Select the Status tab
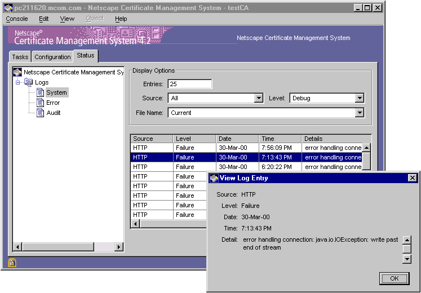This screenshot has width=421, height=293. pyautogui.click(x=86, y=56)
